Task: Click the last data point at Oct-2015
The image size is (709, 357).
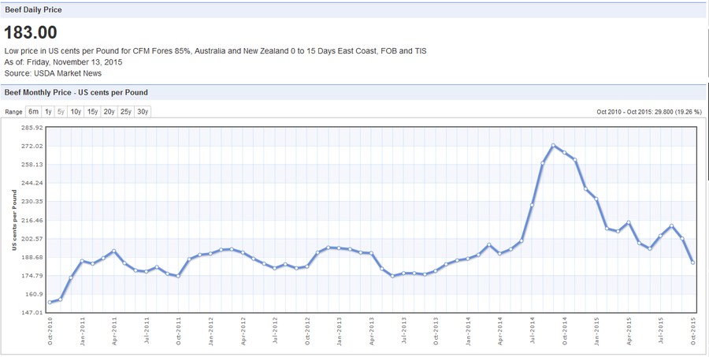Action: (x=692, y=262)
